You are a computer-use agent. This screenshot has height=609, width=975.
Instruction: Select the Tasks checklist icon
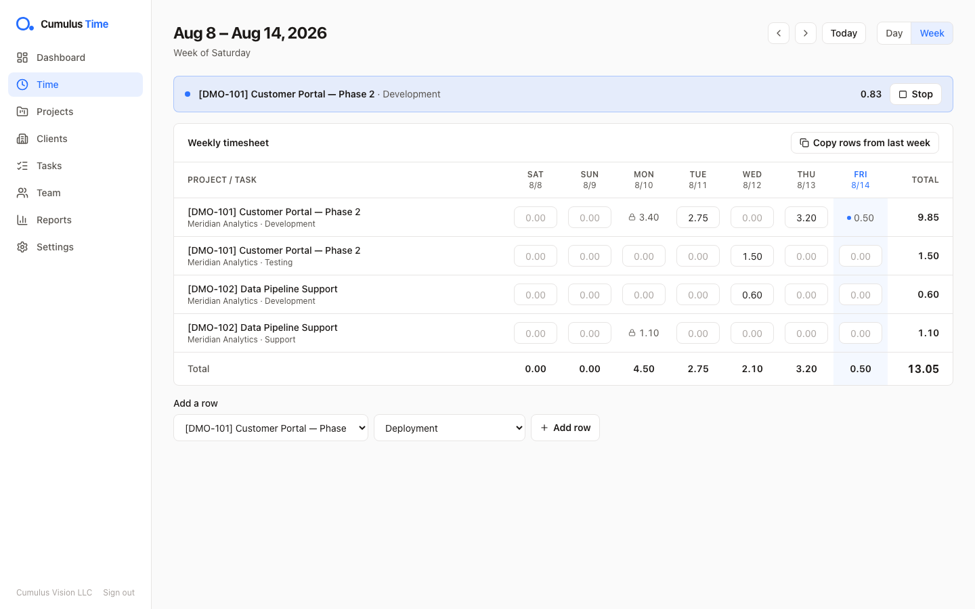[x=22, y=166]
